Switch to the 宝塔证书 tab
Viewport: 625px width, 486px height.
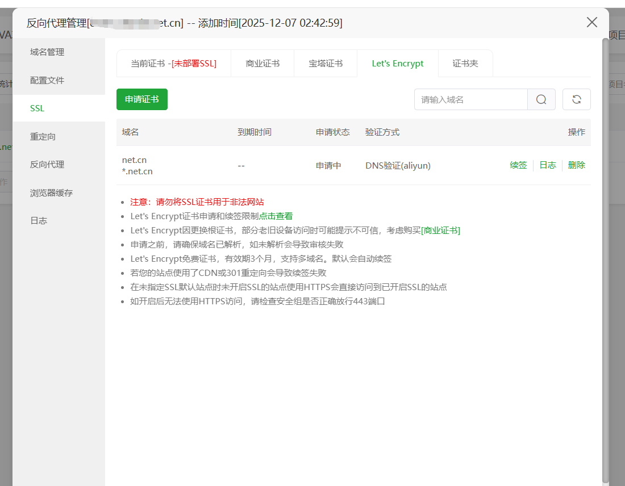[326, 64]
